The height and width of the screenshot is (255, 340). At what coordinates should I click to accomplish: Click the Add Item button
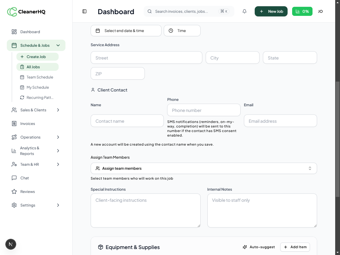tap(295, 247)
